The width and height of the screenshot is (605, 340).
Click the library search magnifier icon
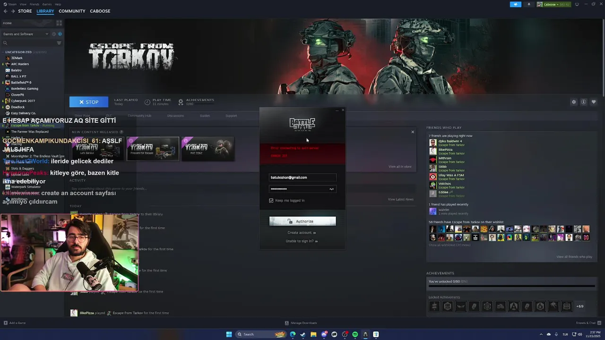[5, 43]
